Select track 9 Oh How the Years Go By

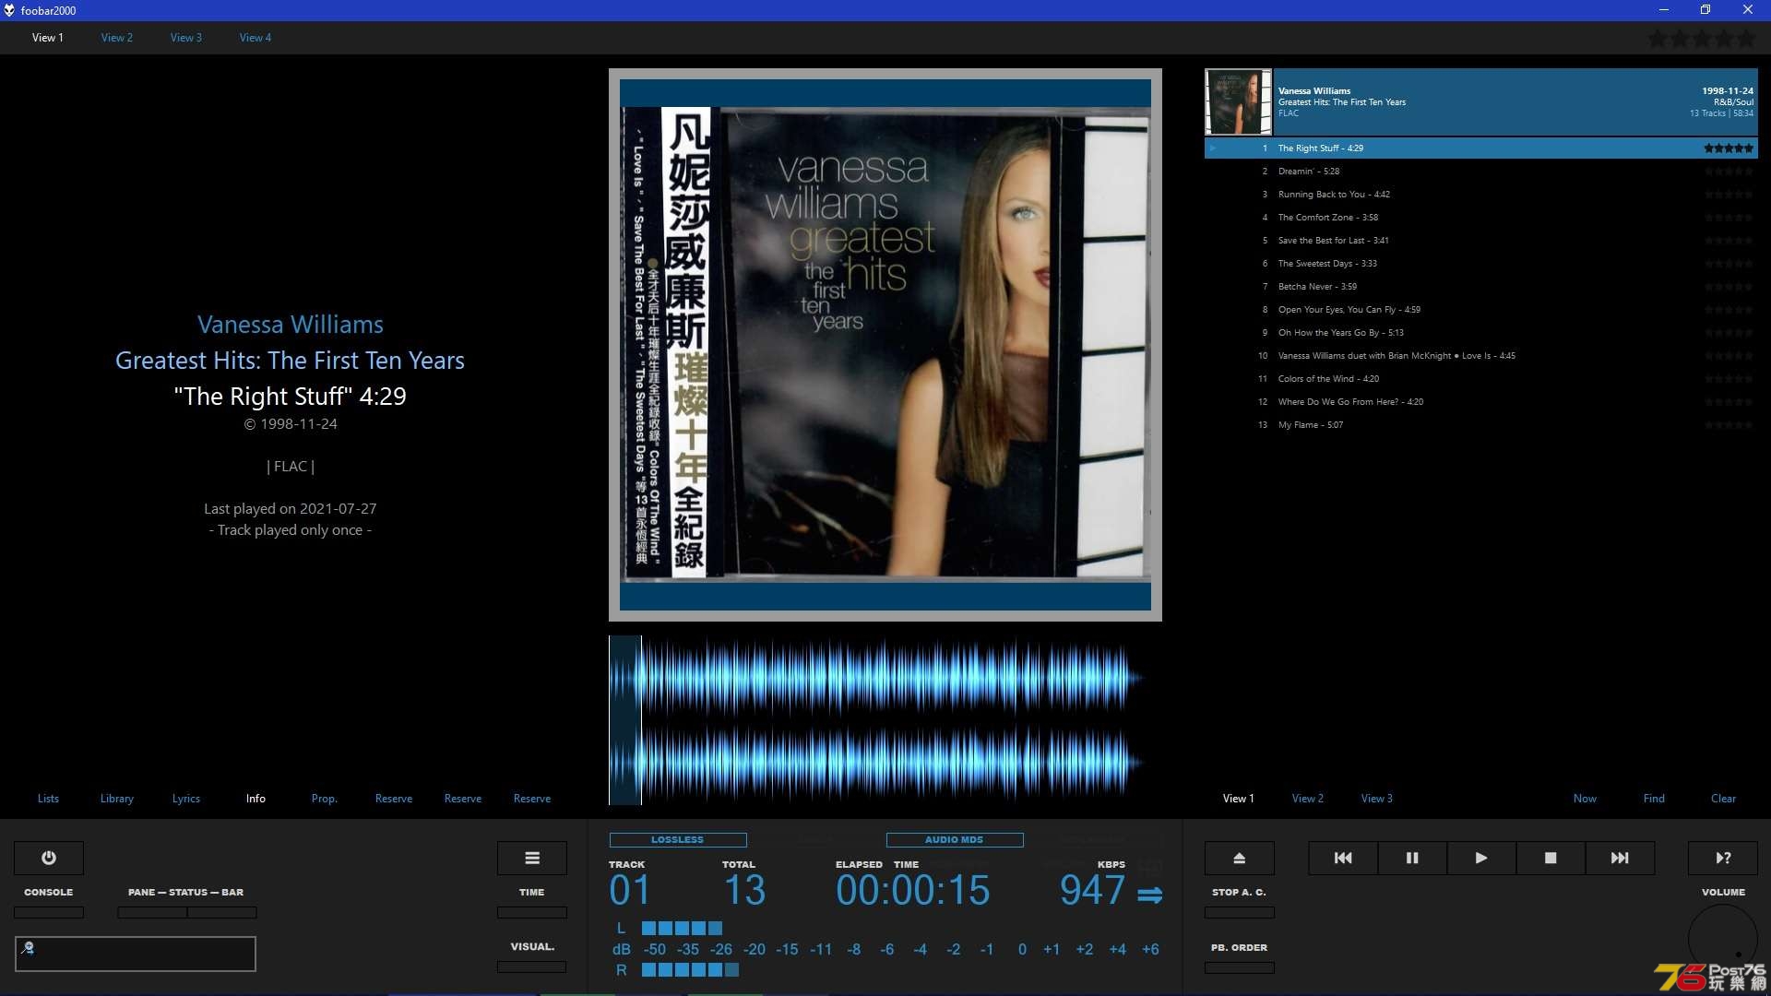coord(1481,333)
